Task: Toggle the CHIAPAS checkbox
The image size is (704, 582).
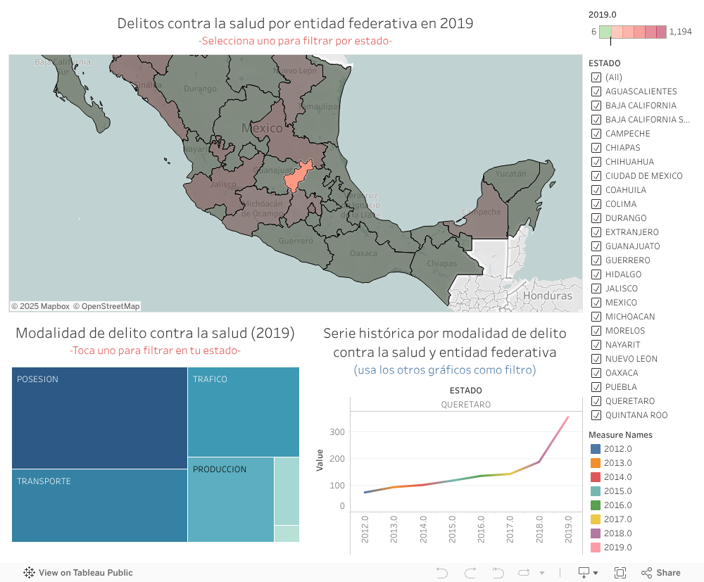Action: tap(596, 148)
